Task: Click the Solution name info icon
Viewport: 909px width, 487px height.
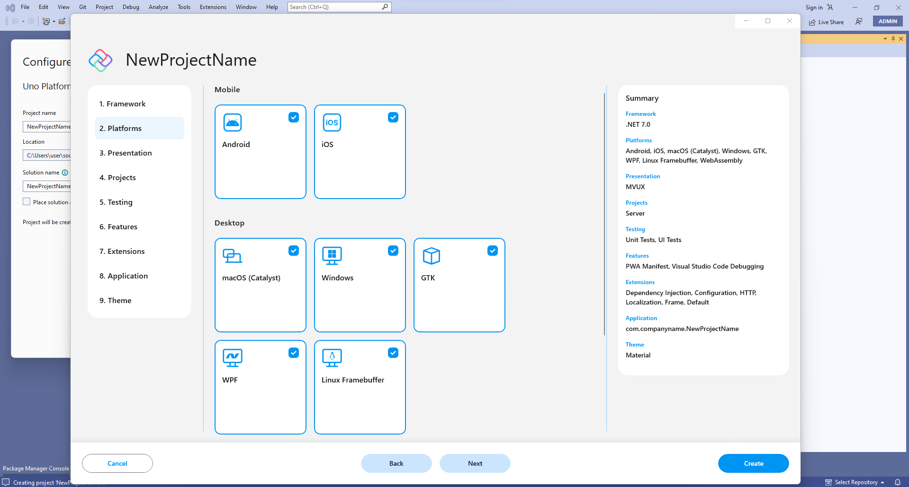Action: tap(65, 173)
